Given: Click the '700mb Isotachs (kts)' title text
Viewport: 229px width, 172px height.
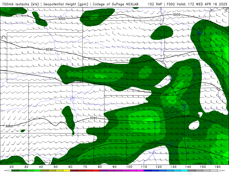Looking at the screenshot, I should tap(20, 4).
